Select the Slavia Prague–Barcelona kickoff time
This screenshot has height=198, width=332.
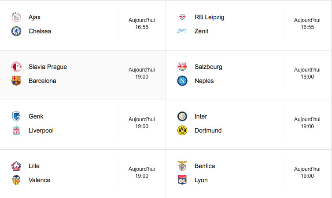click(x=141, y=77)
